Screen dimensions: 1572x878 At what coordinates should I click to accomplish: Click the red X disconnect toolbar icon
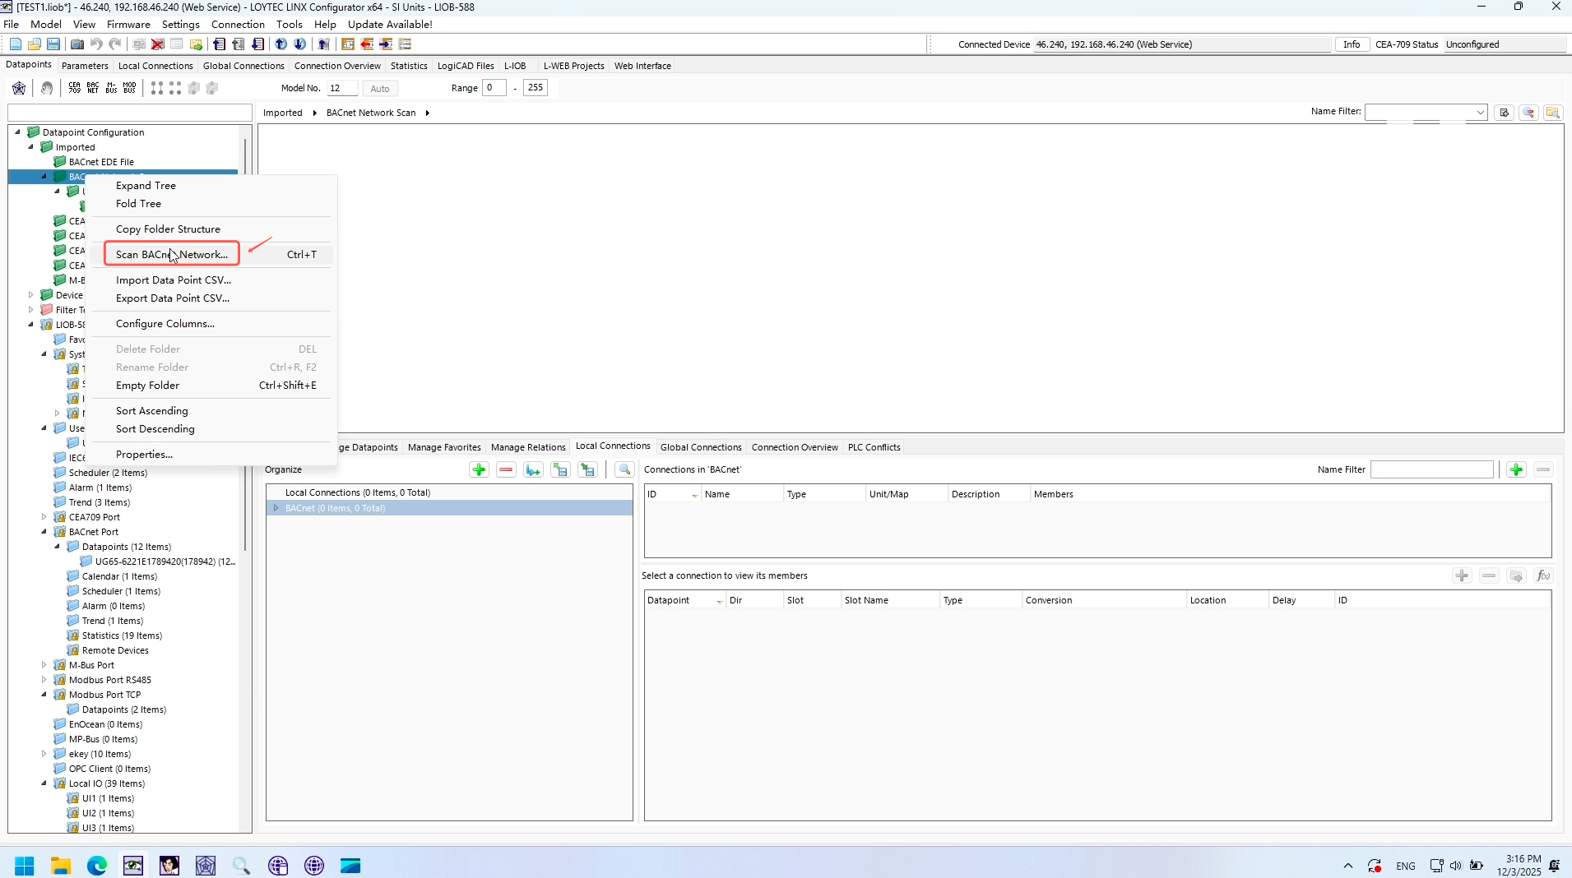click(158, 44)
